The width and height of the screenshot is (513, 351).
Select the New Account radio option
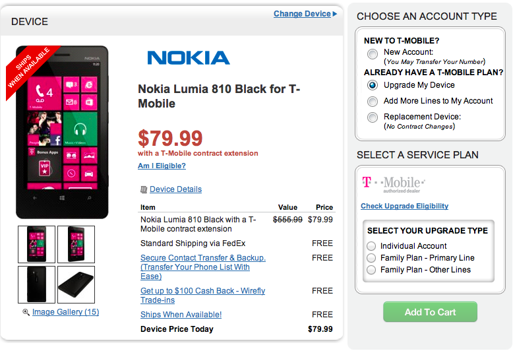[373, 54]
